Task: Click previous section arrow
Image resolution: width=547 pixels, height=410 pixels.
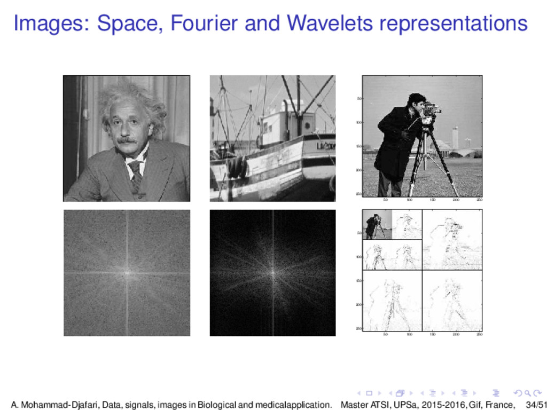Action: pyautogui.click(x=454, y=393)
